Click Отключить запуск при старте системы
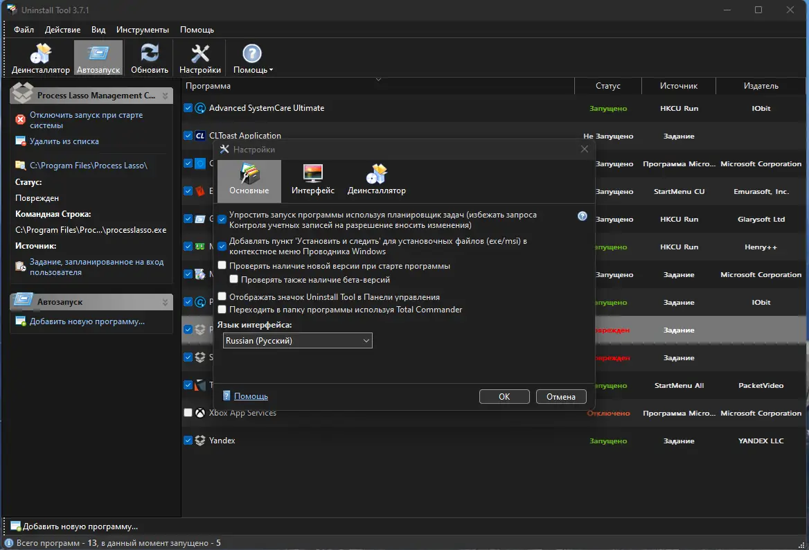 [x=86, y=121]
